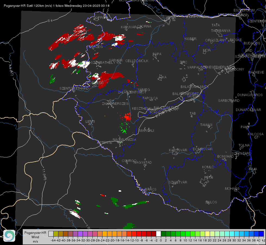
Task: Click the SOPRON city label
Action: pyautogui.click(x=100, y=17)
